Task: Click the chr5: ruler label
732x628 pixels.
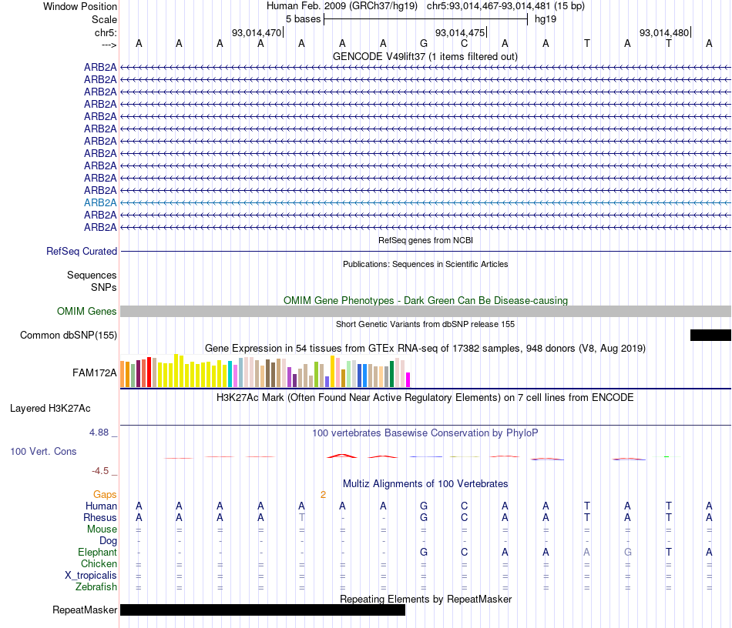Action: pyautogui.click(x=106, y=32)
